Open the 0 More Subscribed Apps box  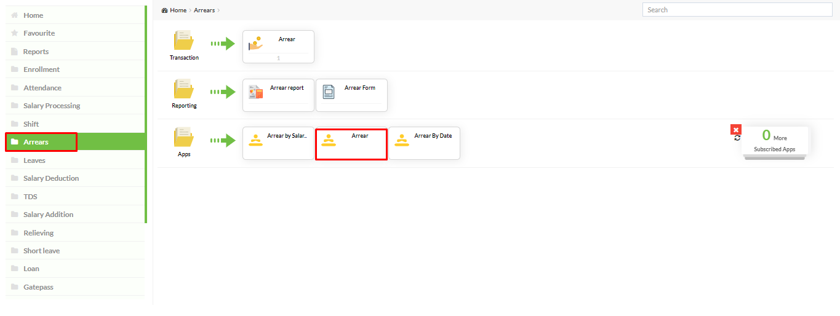coord(775,142)
